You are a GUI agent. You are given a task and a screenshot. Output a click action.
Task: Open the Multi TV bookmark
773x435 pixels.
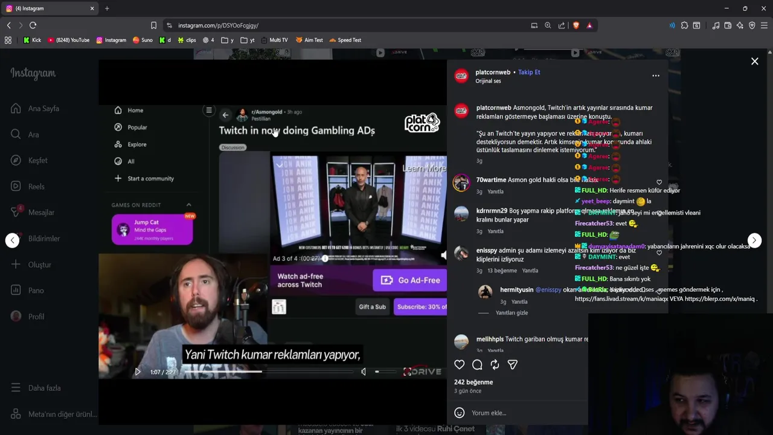[x=275, y=40]
